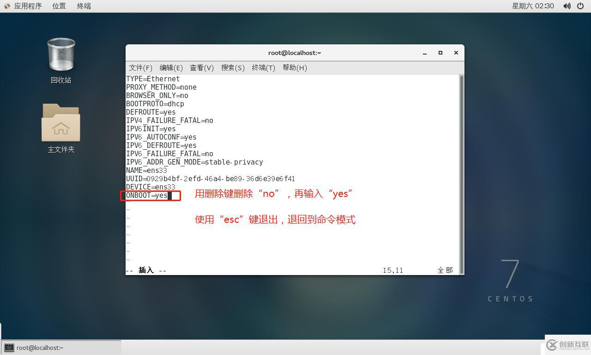The height and width of the screenshot is (355, 591).
Task: Open the 终端(T) menu in terminal window
Action: click(x=264, y=67)
